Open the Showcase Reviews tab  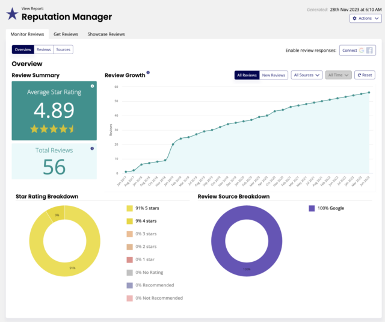coord(106,34)
